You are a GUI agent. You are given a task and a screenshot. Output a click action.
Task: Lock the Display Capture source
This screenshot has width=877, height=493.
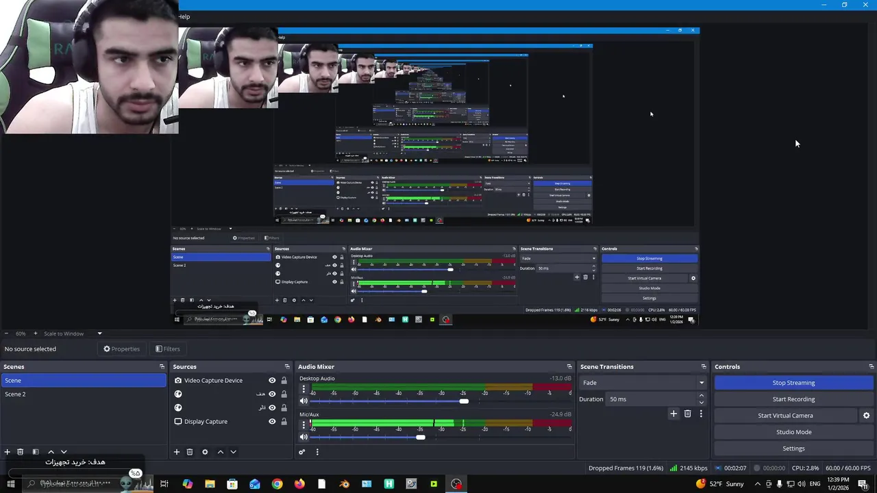(x=284, y=422)
